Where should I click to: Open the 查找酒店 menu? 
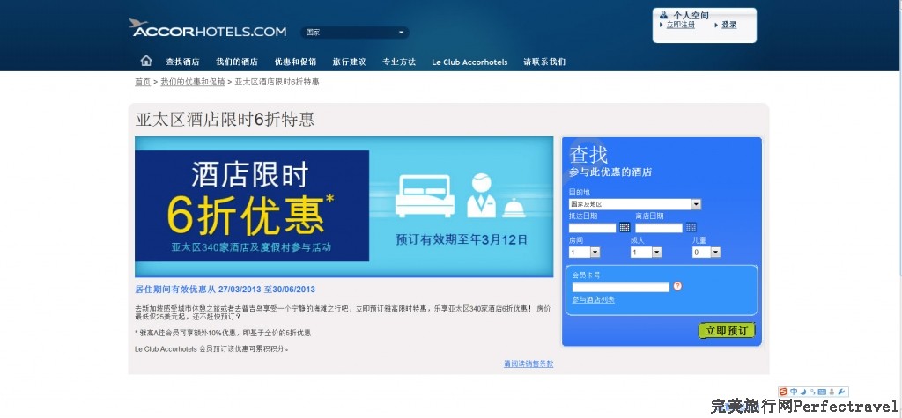tap(183, 62)
